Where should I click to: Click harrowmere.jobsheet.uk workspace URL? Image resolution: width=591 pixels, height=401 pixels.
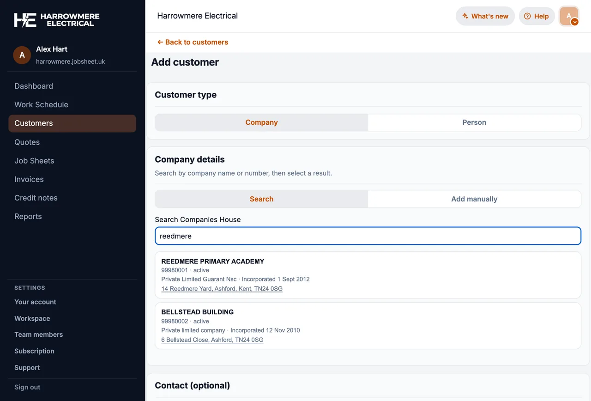pyautogui.click(x=71, y=61)
